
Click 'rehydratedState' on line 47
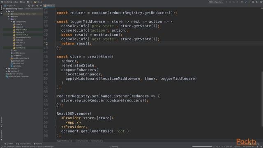click(78, 65)
